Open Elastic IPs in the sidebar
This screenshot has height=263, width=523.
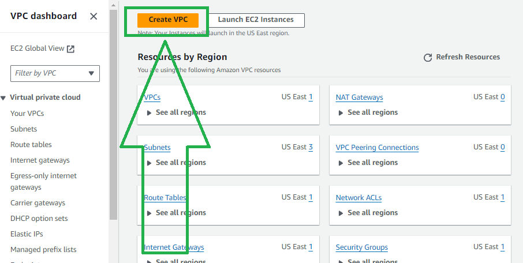coord(27,234)
